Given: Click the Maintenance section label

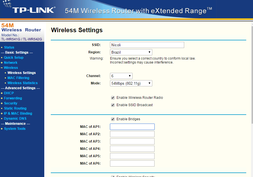Looking at the screenshot, I should click(x=15, y=124).
